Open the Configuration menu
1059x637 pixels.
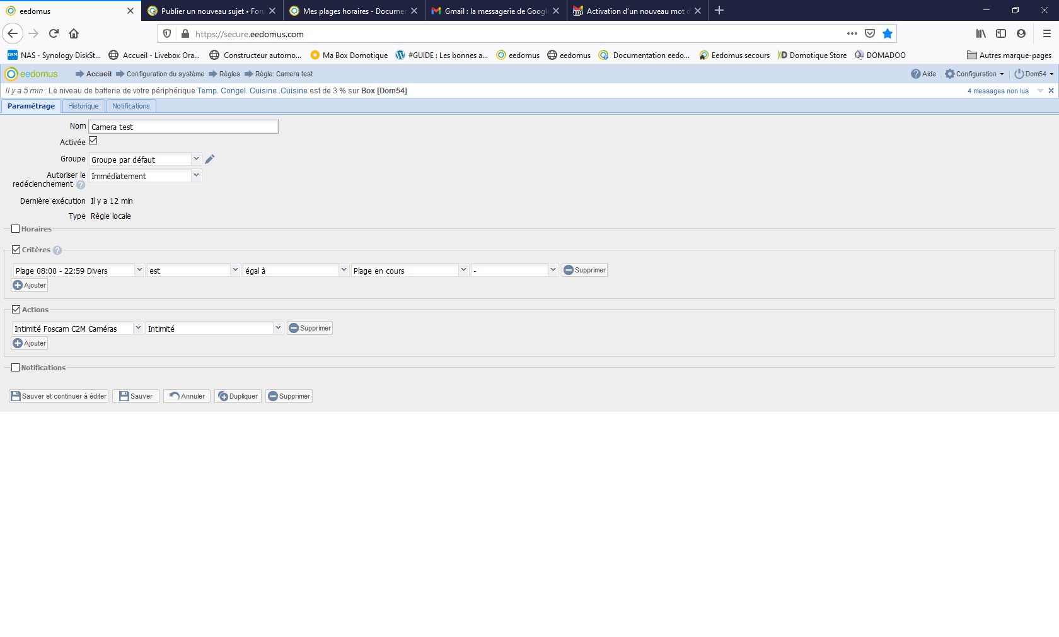click(975, 74)
